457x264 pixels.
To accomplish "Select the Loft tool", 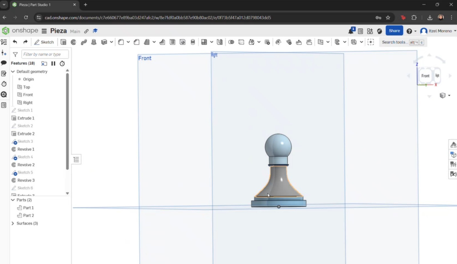I will (x=94, y=42).
